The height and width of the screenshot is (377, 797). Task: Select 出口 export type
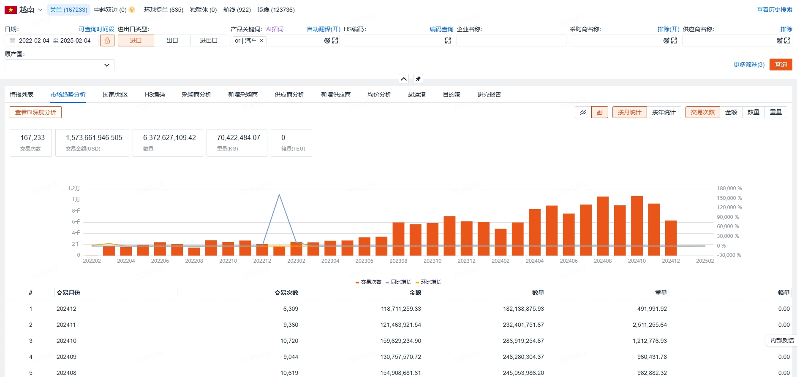(172, 40)
